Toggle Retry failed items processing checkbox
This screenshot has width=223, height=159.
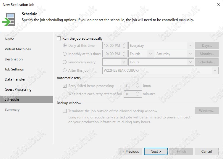[x=64, y=86]
